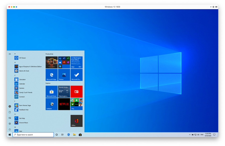Open user account icon in Start sidebar

(x=10, y=106)
